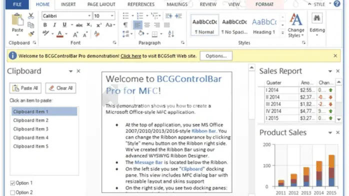
Task: Expand the styles gallery more arrow
Action: pos(282,32)
